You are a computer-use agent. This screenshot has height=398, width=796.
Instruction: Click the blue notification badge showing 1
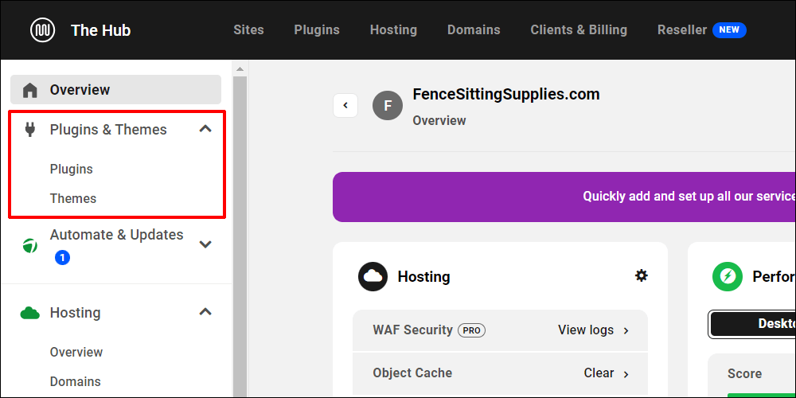62,258
